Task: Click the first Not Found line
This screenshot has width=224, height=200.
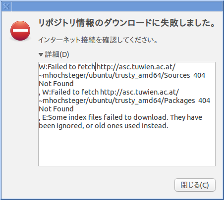Action: coord(56,84)
